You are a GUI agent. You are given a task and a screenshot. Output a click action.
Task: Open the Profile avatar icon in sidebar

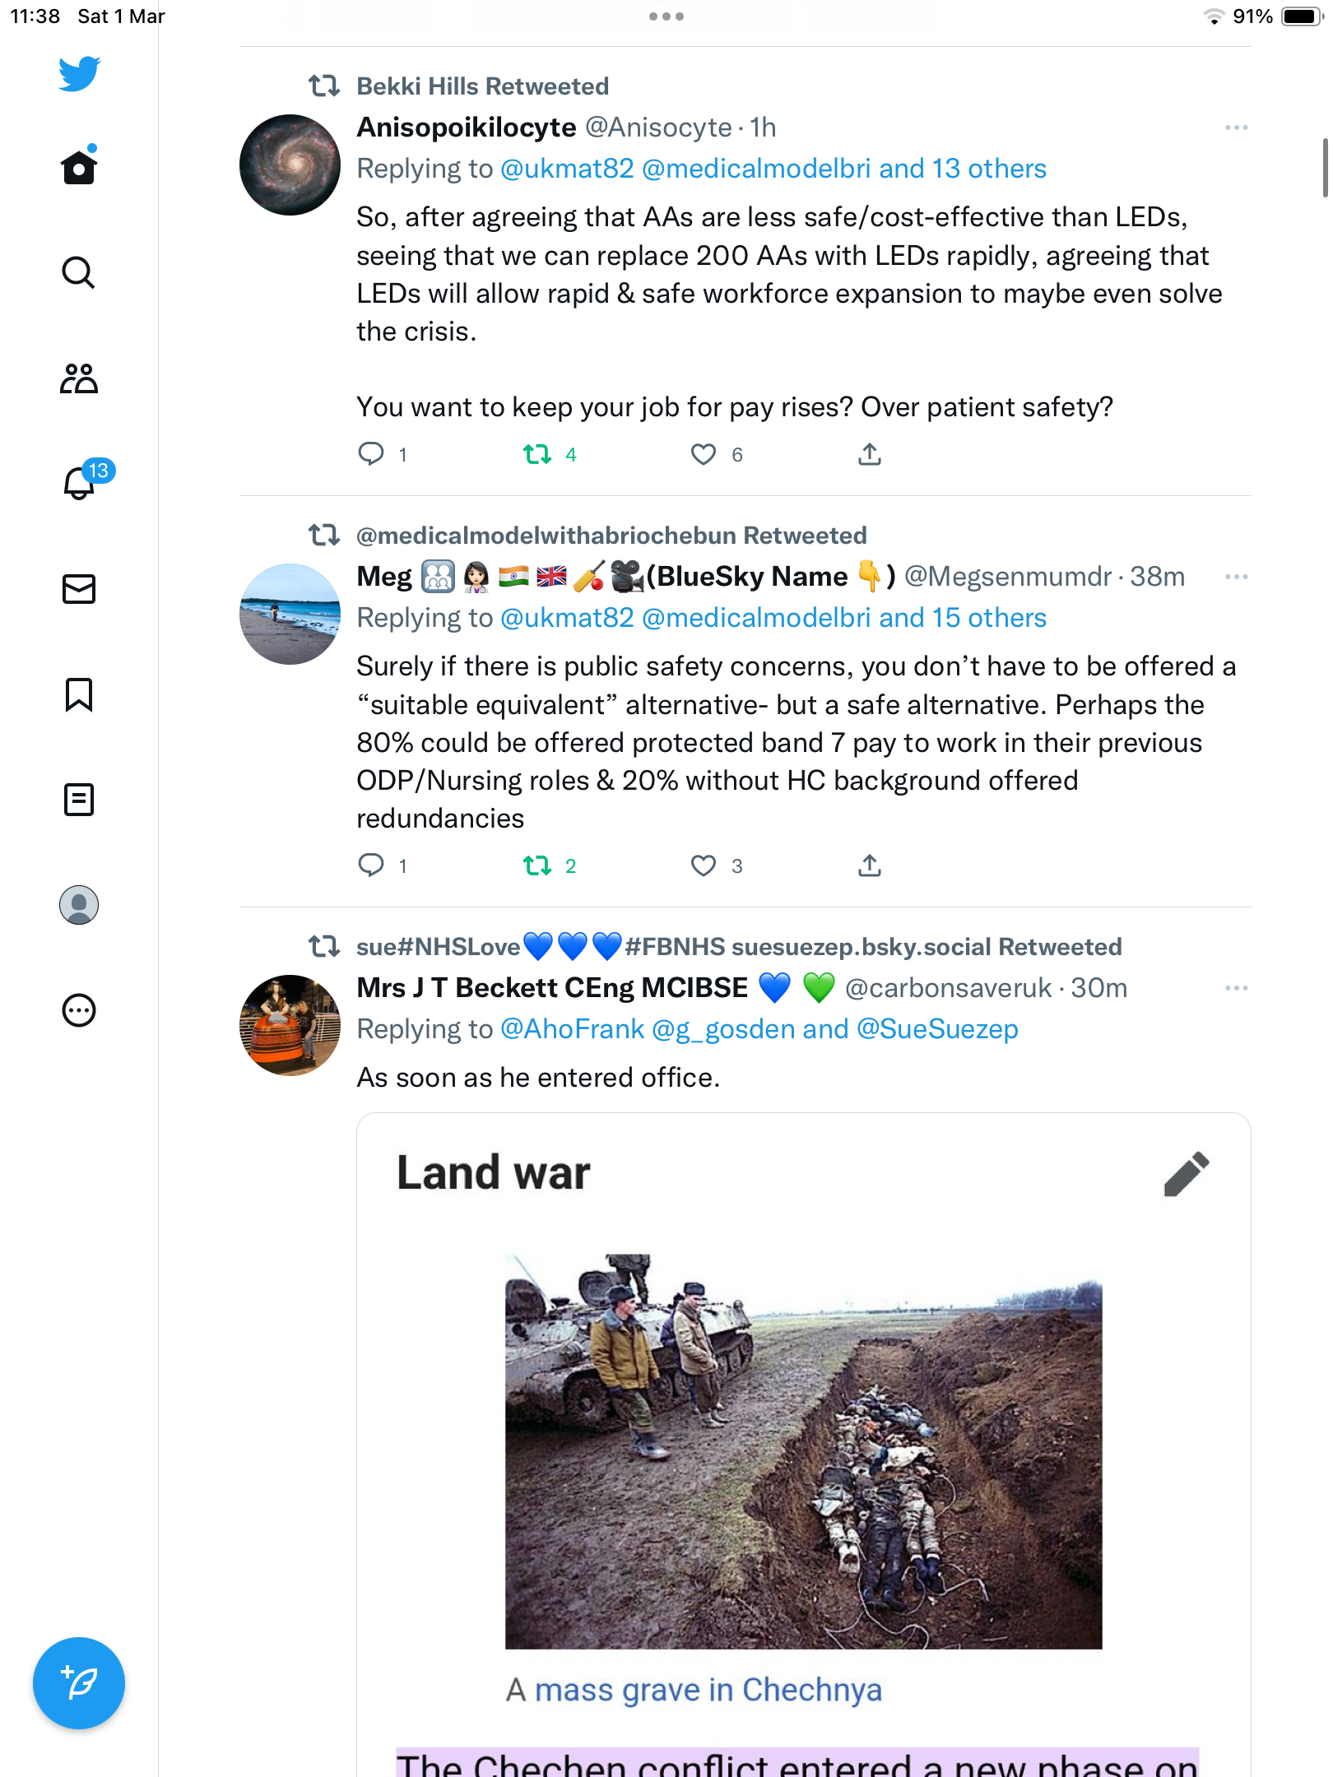coord(79,905)
